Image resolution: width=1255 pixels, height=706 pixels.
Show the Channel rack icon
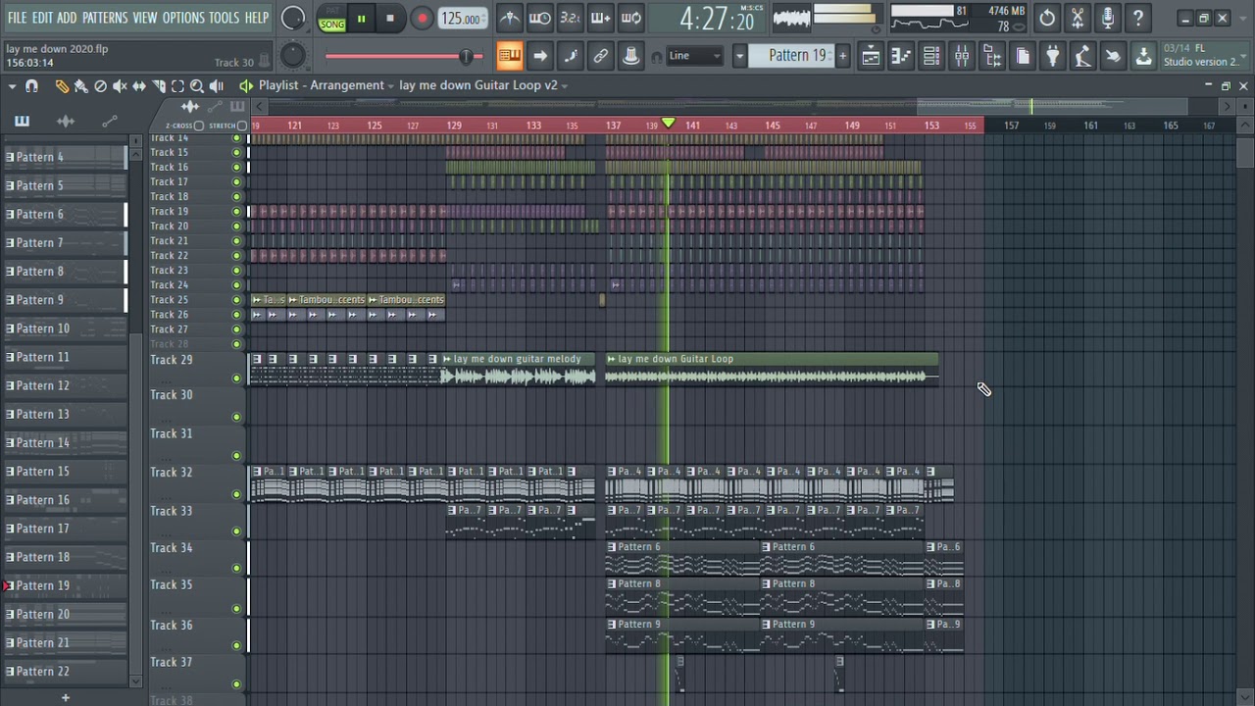(x=930, y=56)
